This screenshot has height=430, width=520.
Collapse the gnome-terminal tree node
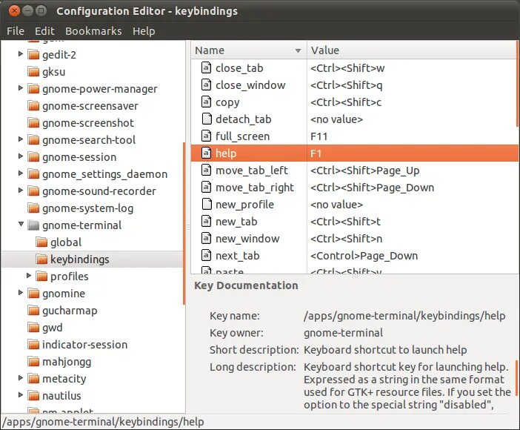tap(21, 225)
